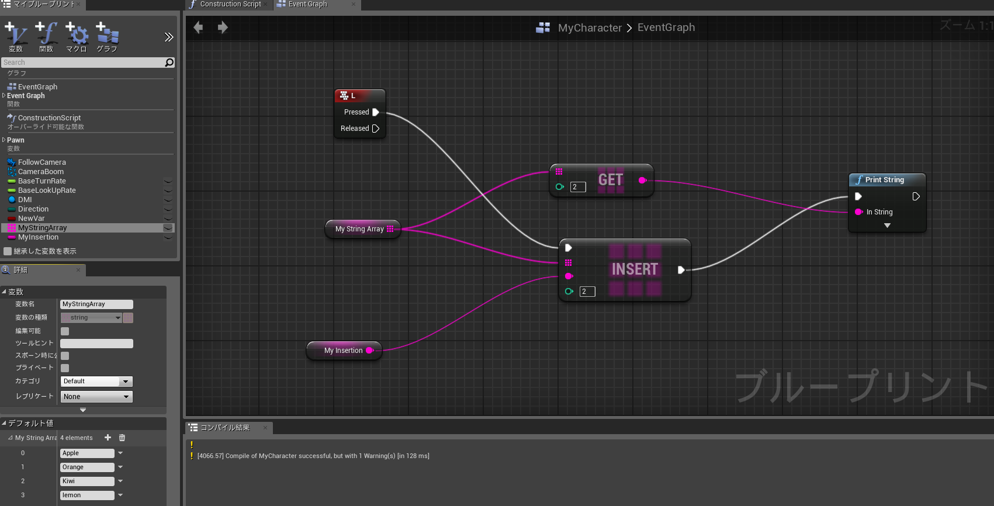
Task: Select MyInsertion variable in the list
Action: [x=39, y=237]
